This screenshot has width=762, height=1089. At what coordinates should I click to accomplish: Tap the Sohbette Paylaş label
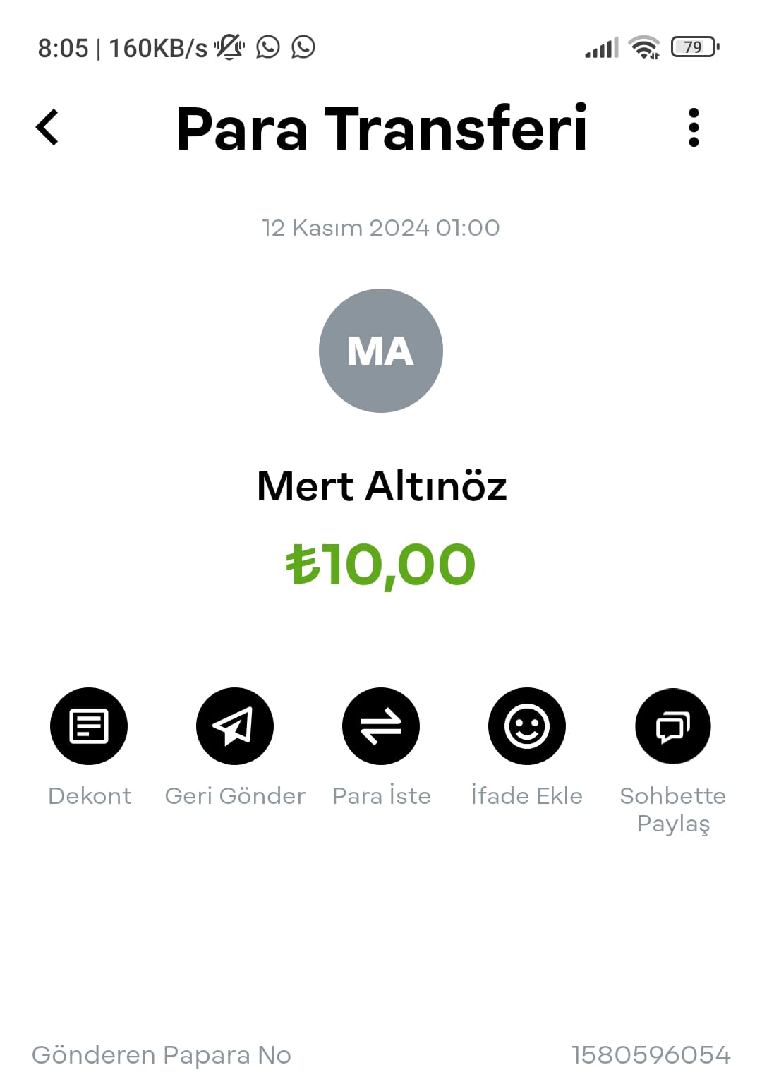673,810
